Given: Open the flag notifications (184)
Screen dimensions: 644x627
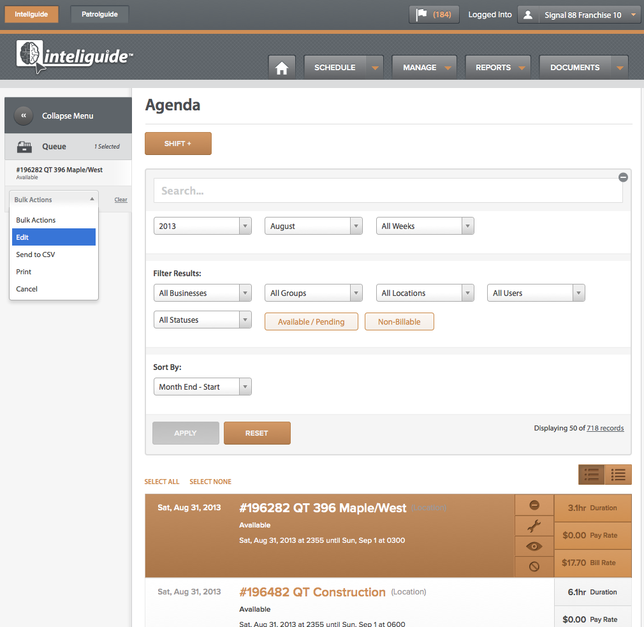Looking at the screenshot, I should 434,15.
